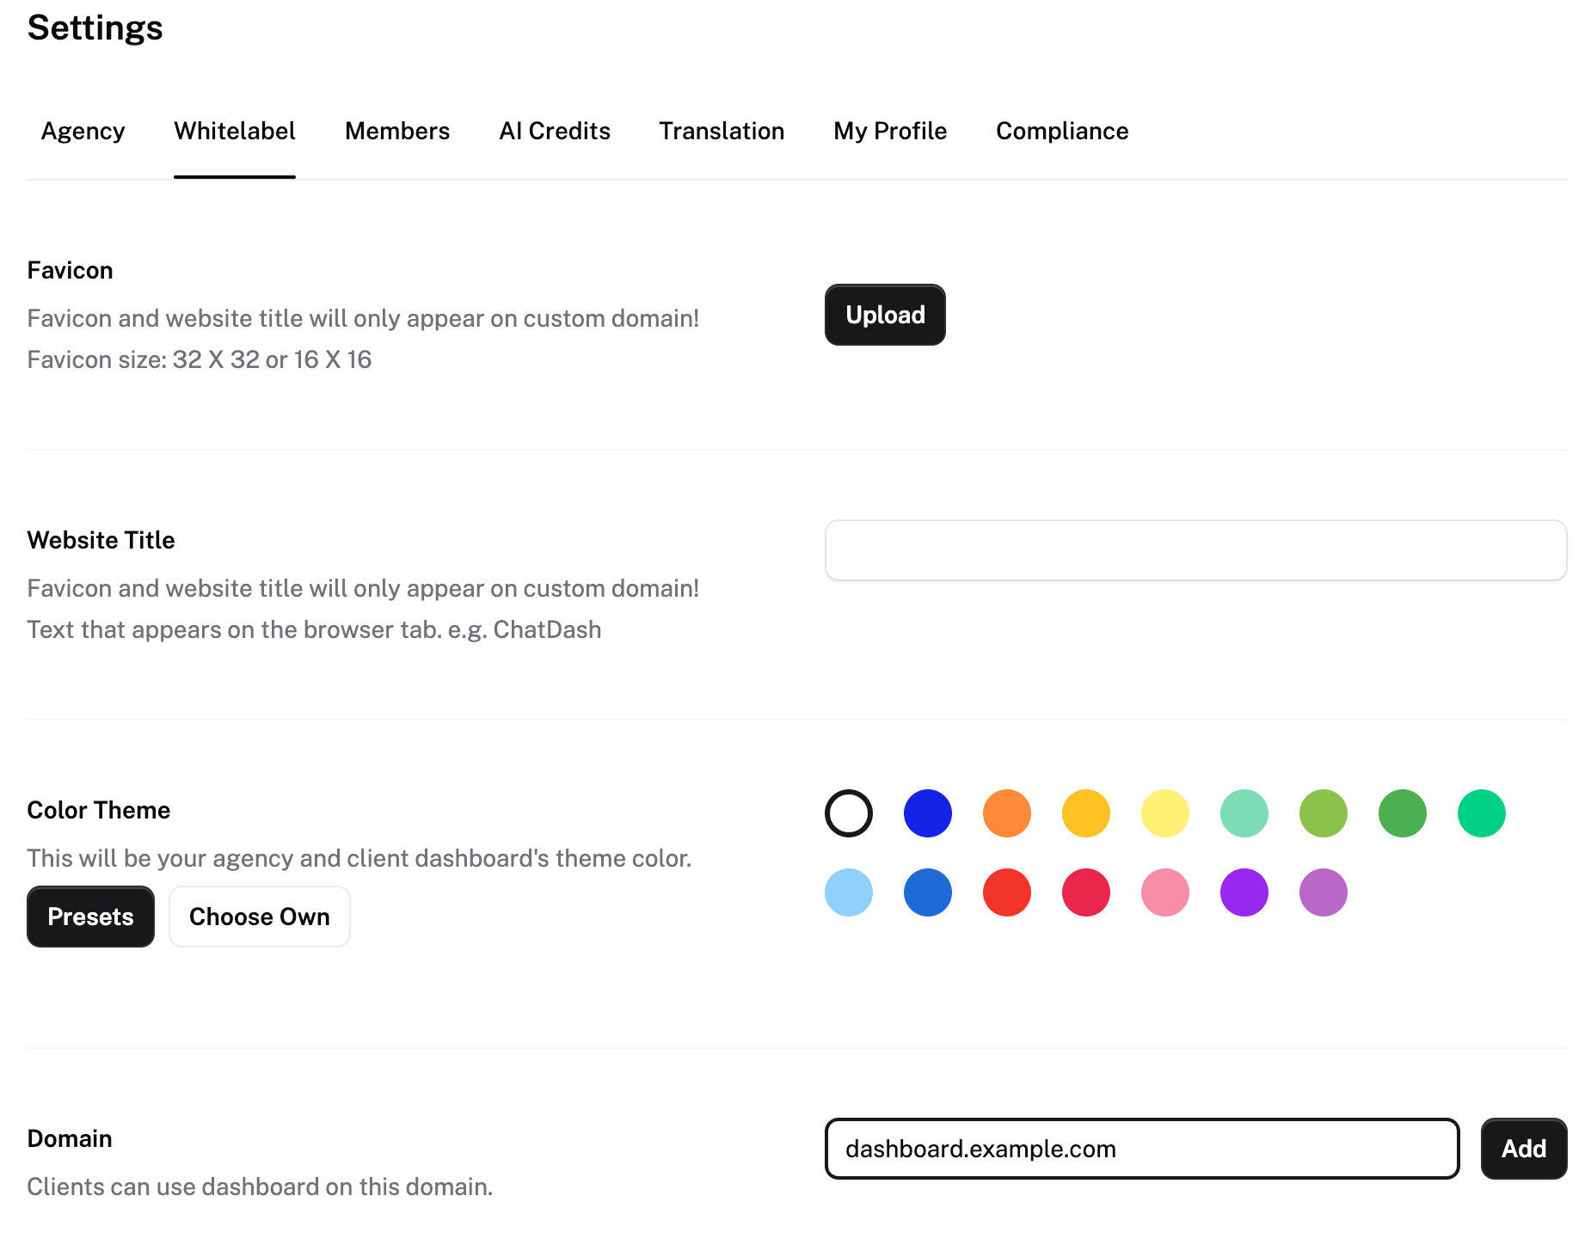Viewport: 1591px width, 1257px height.
Task: Switch to Choose Own color mode
Action: pos(259,917)
